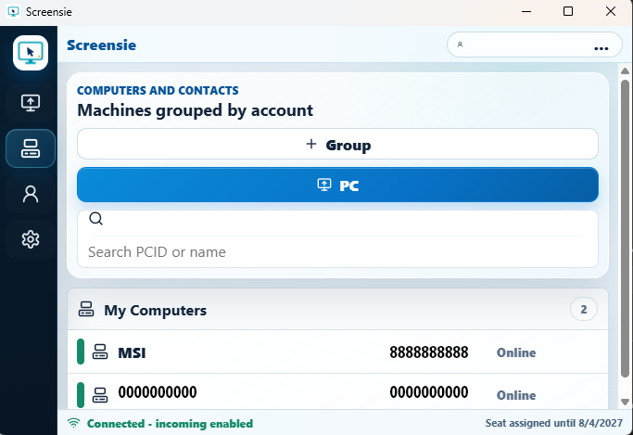Click 'Seat assigned until 8/4/2027' text
This screenshot has height=435, width=633.
554,423
